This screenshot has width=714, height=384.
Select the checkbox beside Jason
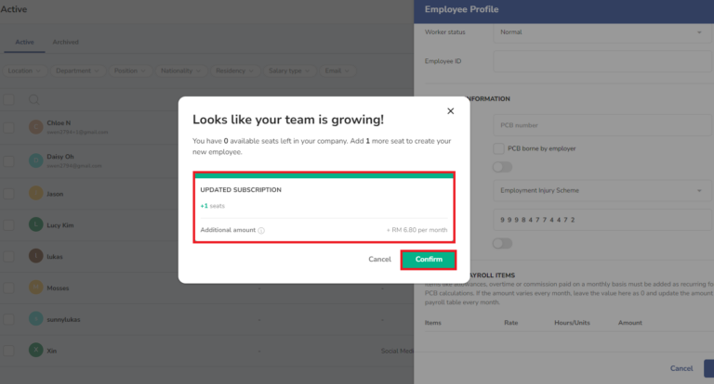(8, 194)
